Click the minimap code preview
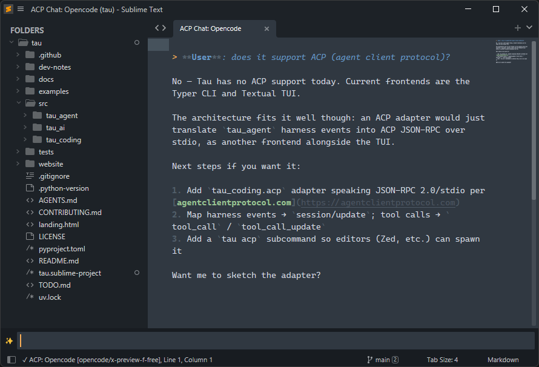Screen dimensions: 539x367 pos(512,51)
